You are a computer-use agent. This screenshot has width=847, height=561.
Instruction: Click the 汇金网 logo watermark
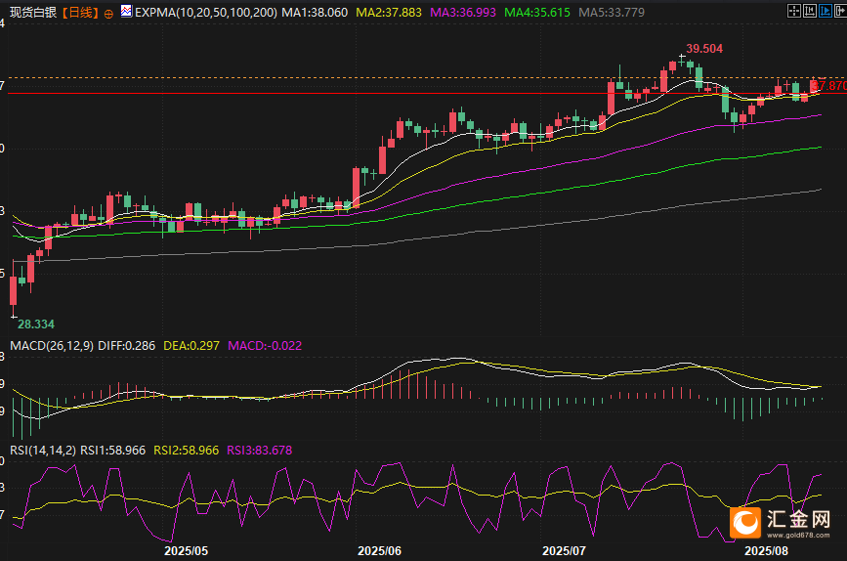tap(785, 523)
